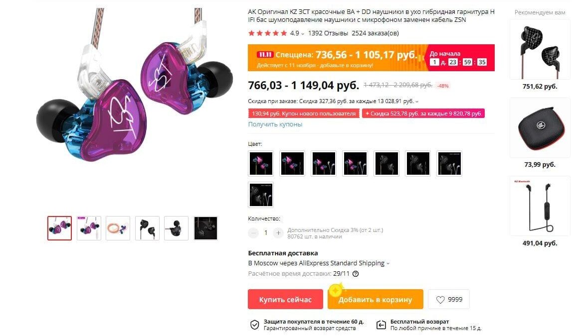
Task: Expand the 4.9 rating dropdown arrow
Action: point(302,34)
